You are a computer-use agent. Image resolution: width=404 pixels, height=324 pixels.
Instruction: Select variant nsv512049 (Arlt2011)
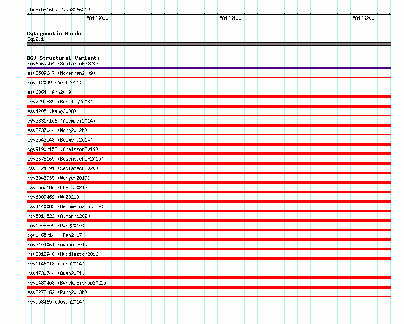(54, 83)
